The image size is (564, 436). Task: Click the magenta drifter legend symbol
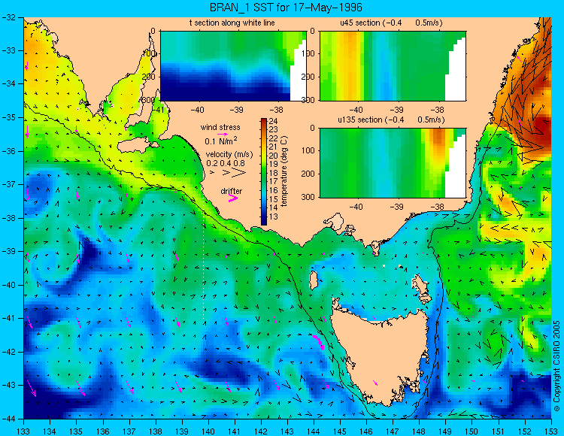pyautogui.click(x=233, y=198)
